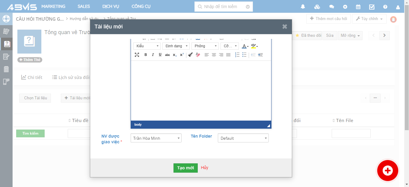Open the Tên Folder dropdown showing Default
The width and height of the screenshot is (409, 187).
coord(243,138)
